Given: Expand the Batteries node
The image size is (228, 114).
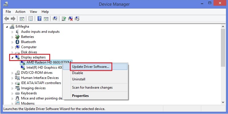Looking at the screenshot, I should (x=12, y=37).
